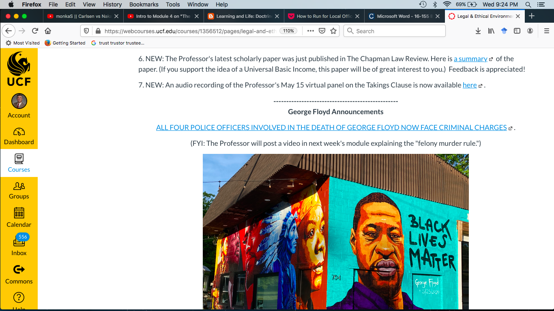The height and width of the screenshot is (311, 554).
Task: Open the Bookmarks menu in menu bar
Action: [144, 4]
